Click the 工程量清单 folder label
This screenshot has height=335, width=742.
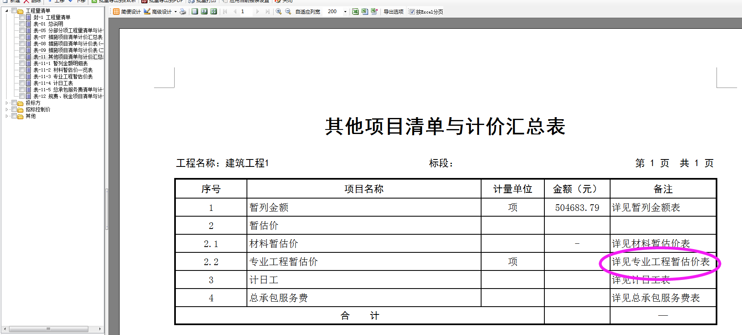click(x=38, y=11)
